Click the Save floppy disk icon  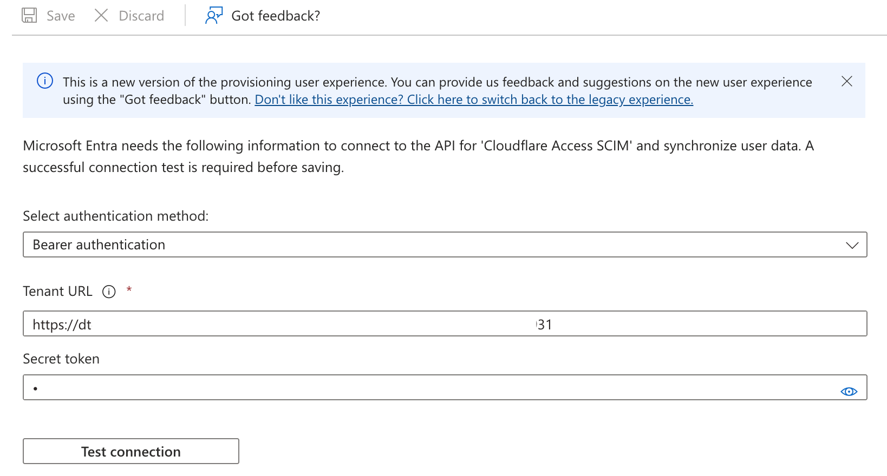[x=29, y=15]
